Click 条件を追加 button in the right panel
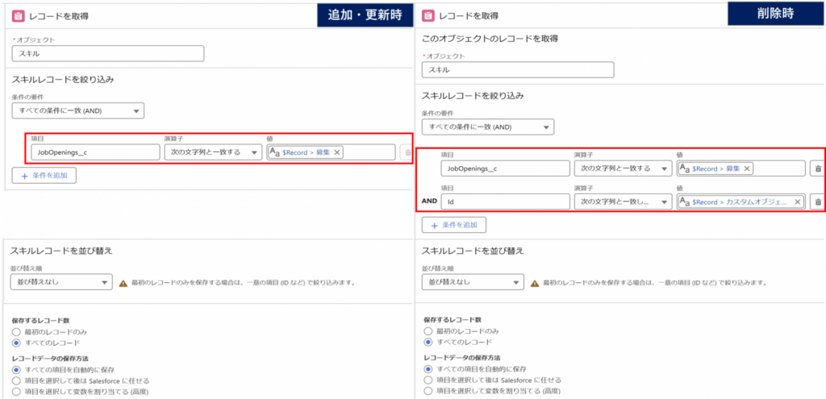 click(454, 225)
